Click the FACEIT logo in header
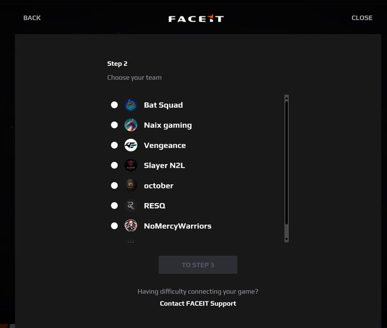The image size is (387, 328). click(196, 18)
